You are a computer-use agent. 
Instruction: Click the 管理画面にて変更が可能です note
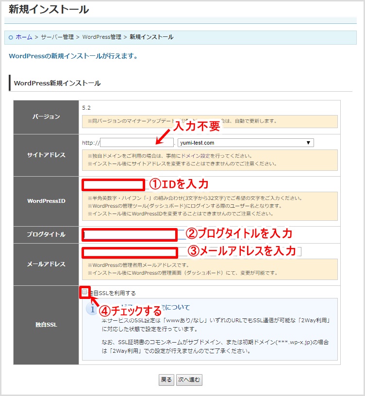pyautogui.click(x=182, y=273)
